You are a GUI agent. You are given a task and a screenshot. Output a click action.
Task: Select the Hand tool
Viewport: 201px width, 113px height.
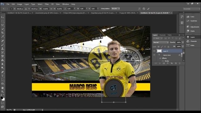(x=3, y=88)
